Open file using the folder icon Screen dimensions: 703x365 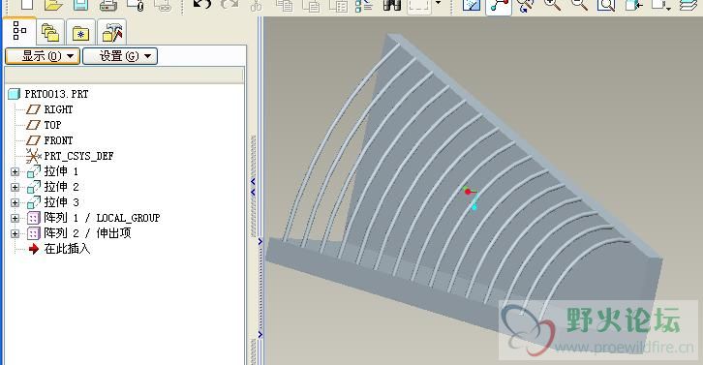[54, 6]
